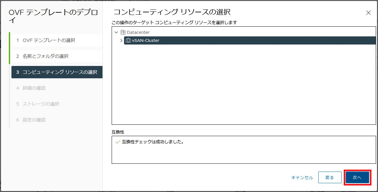Viewport: 378px width, 192px height.
Task: Open step 6 設定の確認
Action: click(x=34, y=120)
